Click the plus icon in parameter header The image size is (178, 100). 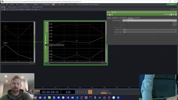174,14
